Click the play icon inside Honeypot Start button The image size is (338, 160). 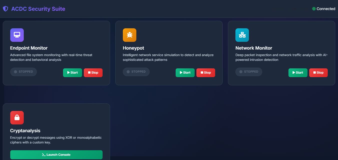[x=181, y=73]
